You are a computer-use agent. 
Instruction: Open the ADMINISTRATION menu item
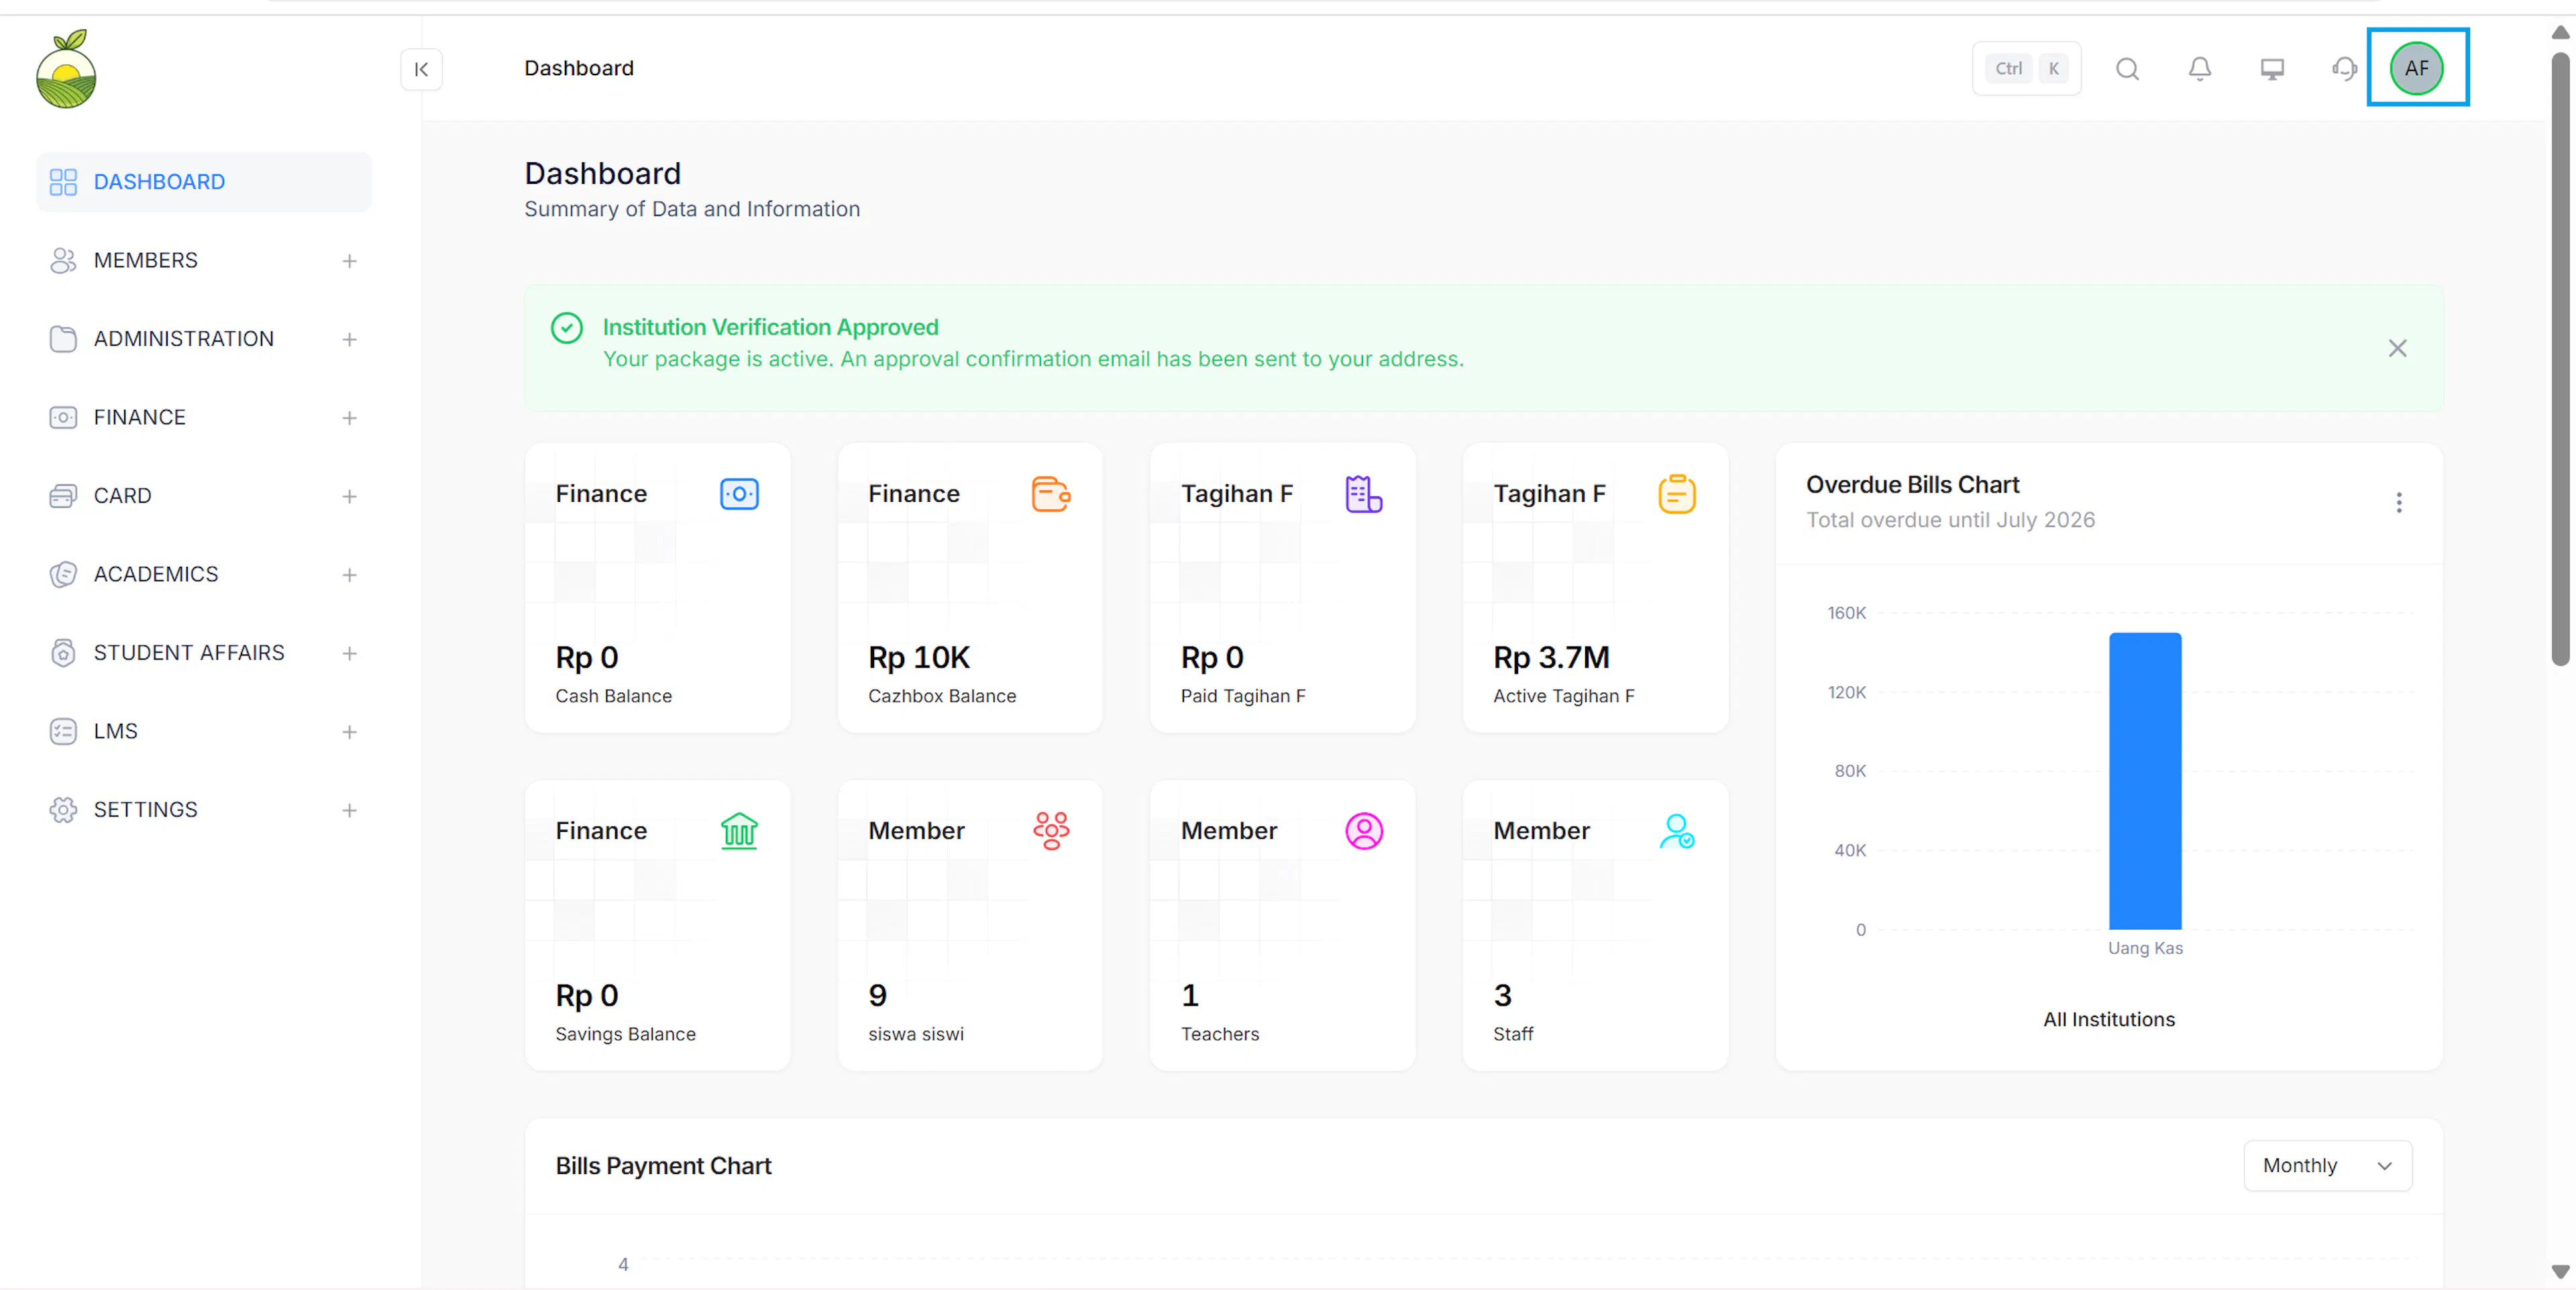204,339
